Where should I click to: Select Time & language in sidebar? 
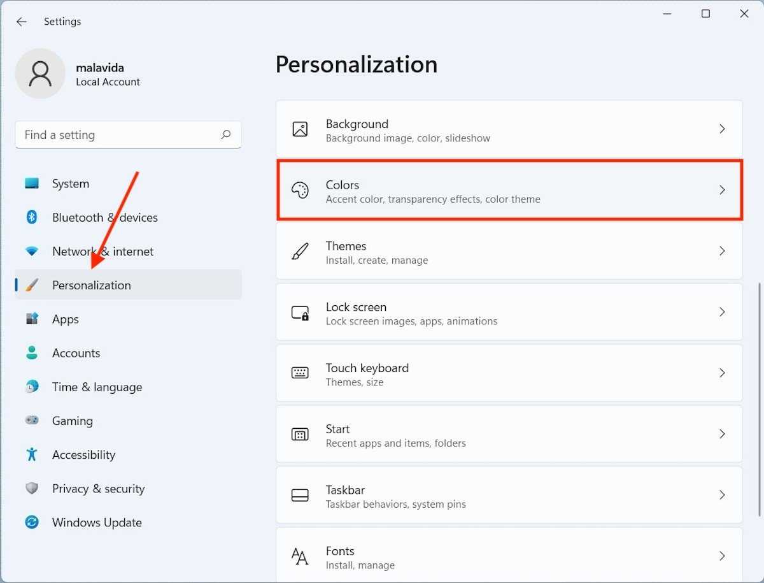pos(97,387)
